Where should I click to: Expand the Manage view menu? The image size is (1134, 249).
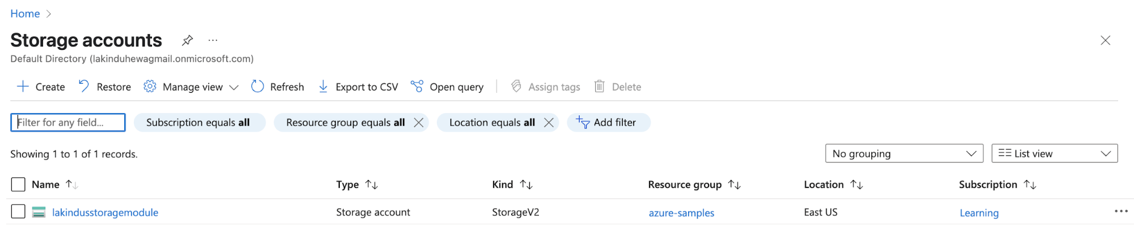pos(191,87)
